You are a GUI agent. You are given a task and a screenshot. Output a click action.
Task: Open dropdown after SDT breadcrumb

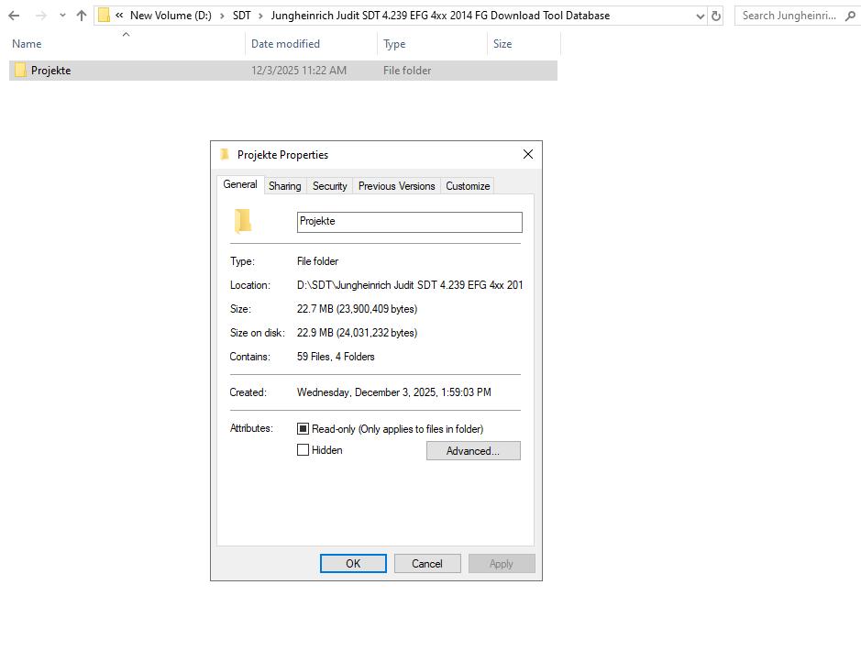coord(260,16)
